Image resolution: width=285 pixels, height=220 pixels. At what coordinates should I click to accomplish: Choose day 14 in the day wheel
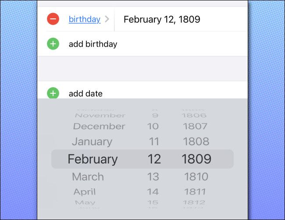[x=153, y=192]
